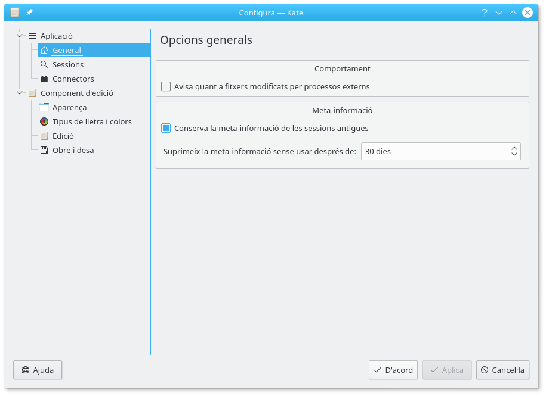Screen dimensions: 546x396
Task: Open the Sessions settings page
Action: (68, 65)
